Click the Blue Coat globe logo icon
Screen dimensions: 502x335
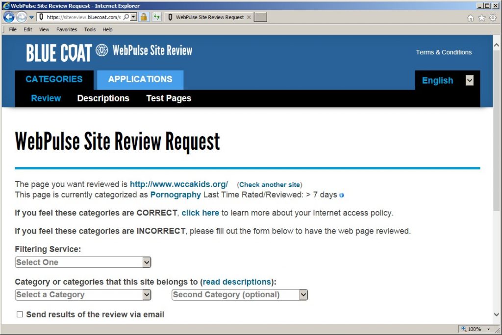(102, 50)
